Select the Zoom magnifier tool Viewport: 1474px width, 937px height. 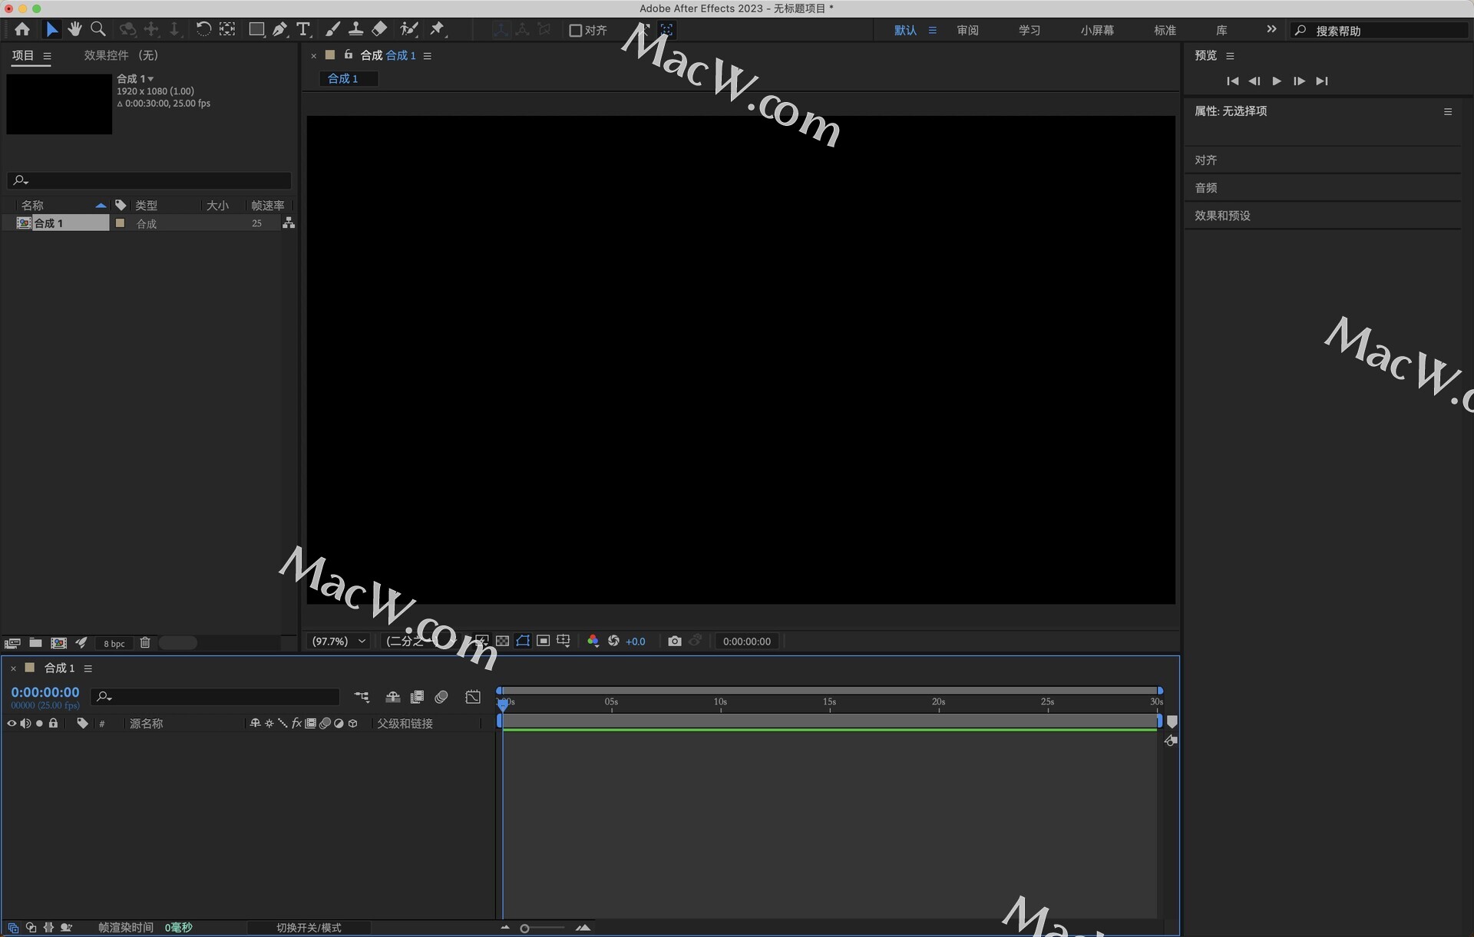pos(98,29)
